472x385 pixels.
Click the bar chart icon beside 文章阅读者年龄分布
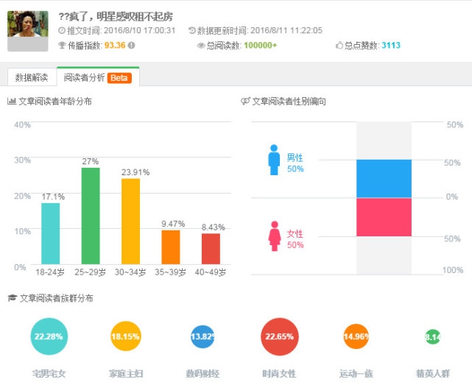coord(12,101)
